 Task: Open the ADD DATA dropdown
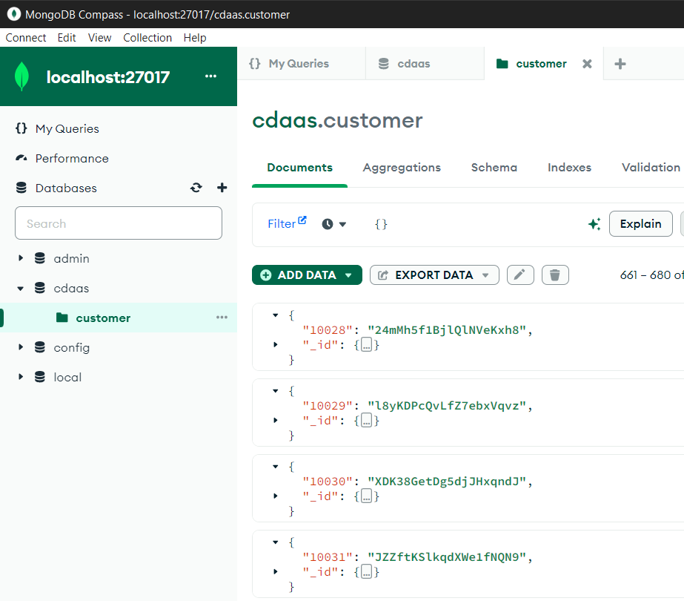[307, 275]
